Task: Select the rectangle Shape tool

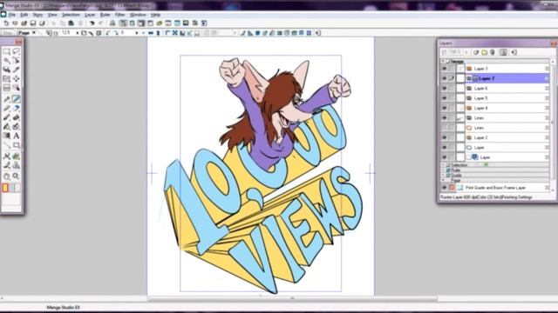Action: 16,145
